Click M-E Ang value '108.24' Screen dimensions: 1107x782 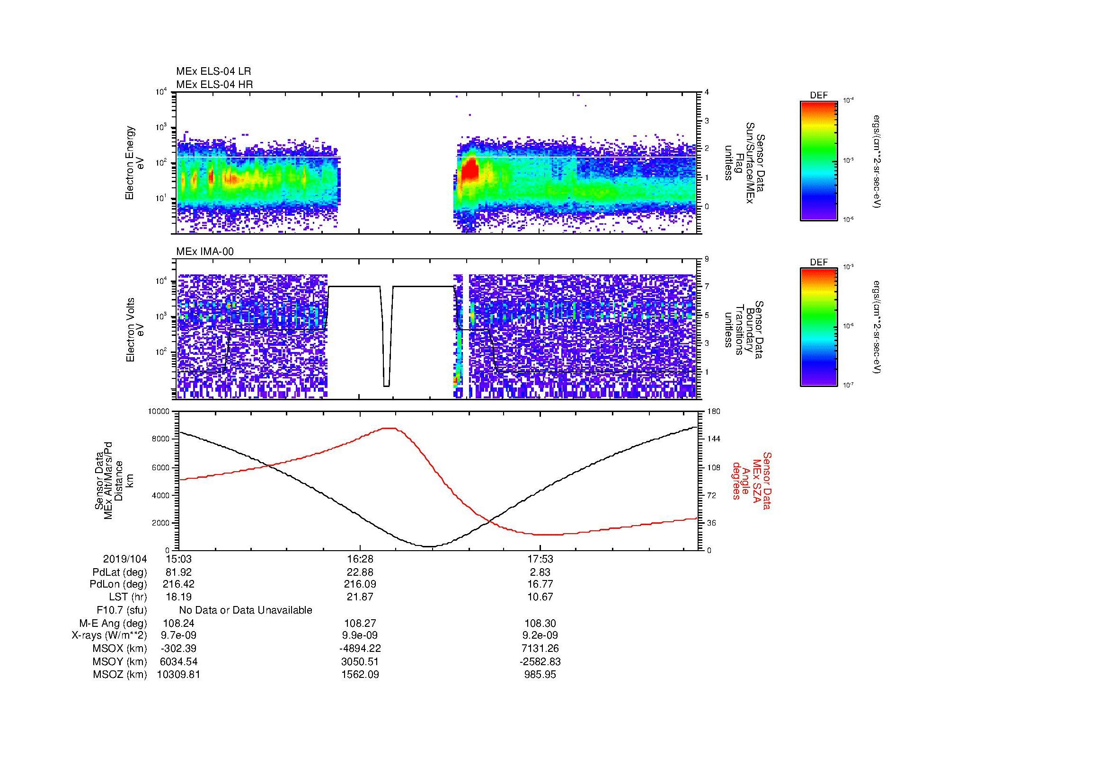(x=179, y=624)
